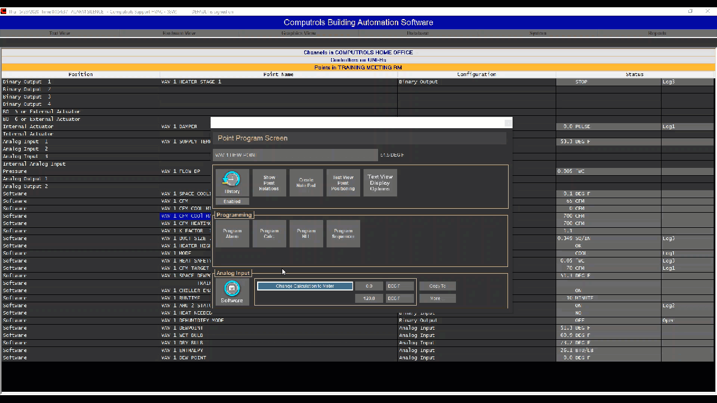Open the Database menu

[x=418, y=33]
